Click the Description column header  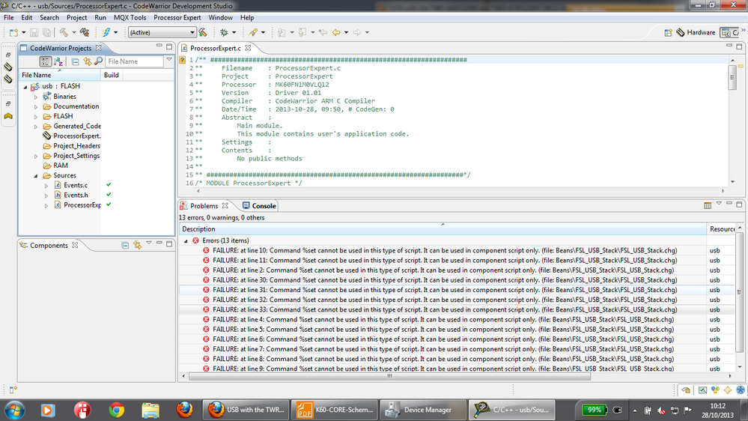443,229
